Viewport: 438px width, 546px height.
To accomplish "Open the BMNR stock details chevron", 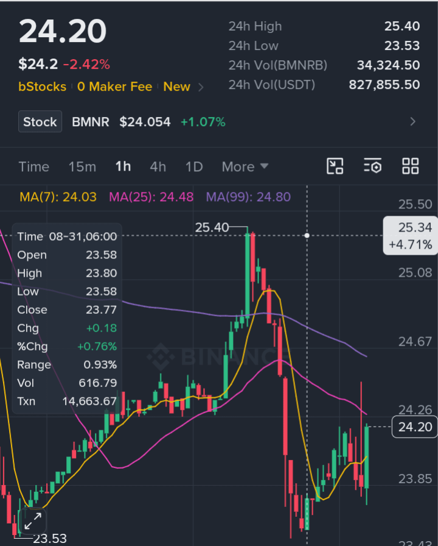I will [x=412, y=121].
